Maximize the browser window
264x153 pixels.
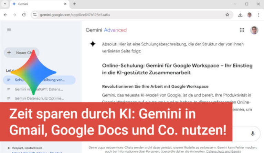(x=247, y=4)
